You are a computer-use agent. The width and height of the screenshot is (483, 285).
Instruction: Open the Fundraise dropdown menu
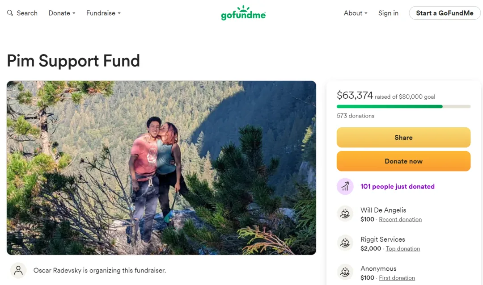(103, 13)
